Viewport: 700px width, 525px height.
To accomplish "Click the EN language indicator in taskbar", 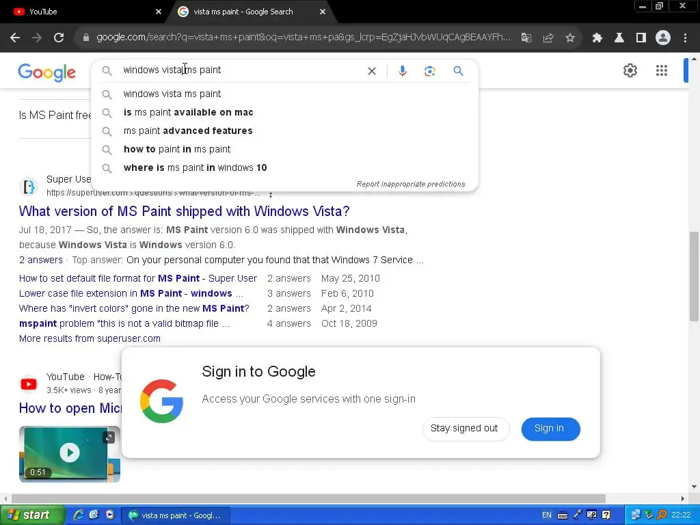I will (546, 515).
